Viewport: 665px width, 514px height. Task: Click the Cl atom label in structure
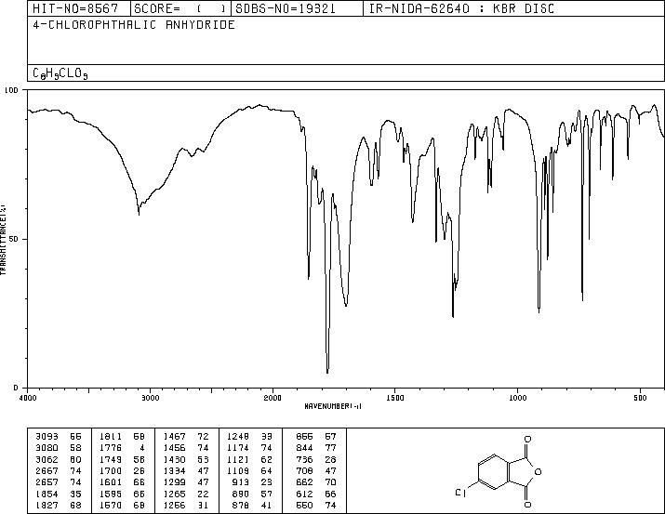[460, 493]
